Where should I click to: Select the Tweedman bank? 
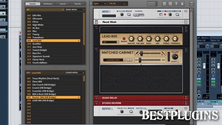(x=53, y=37)
